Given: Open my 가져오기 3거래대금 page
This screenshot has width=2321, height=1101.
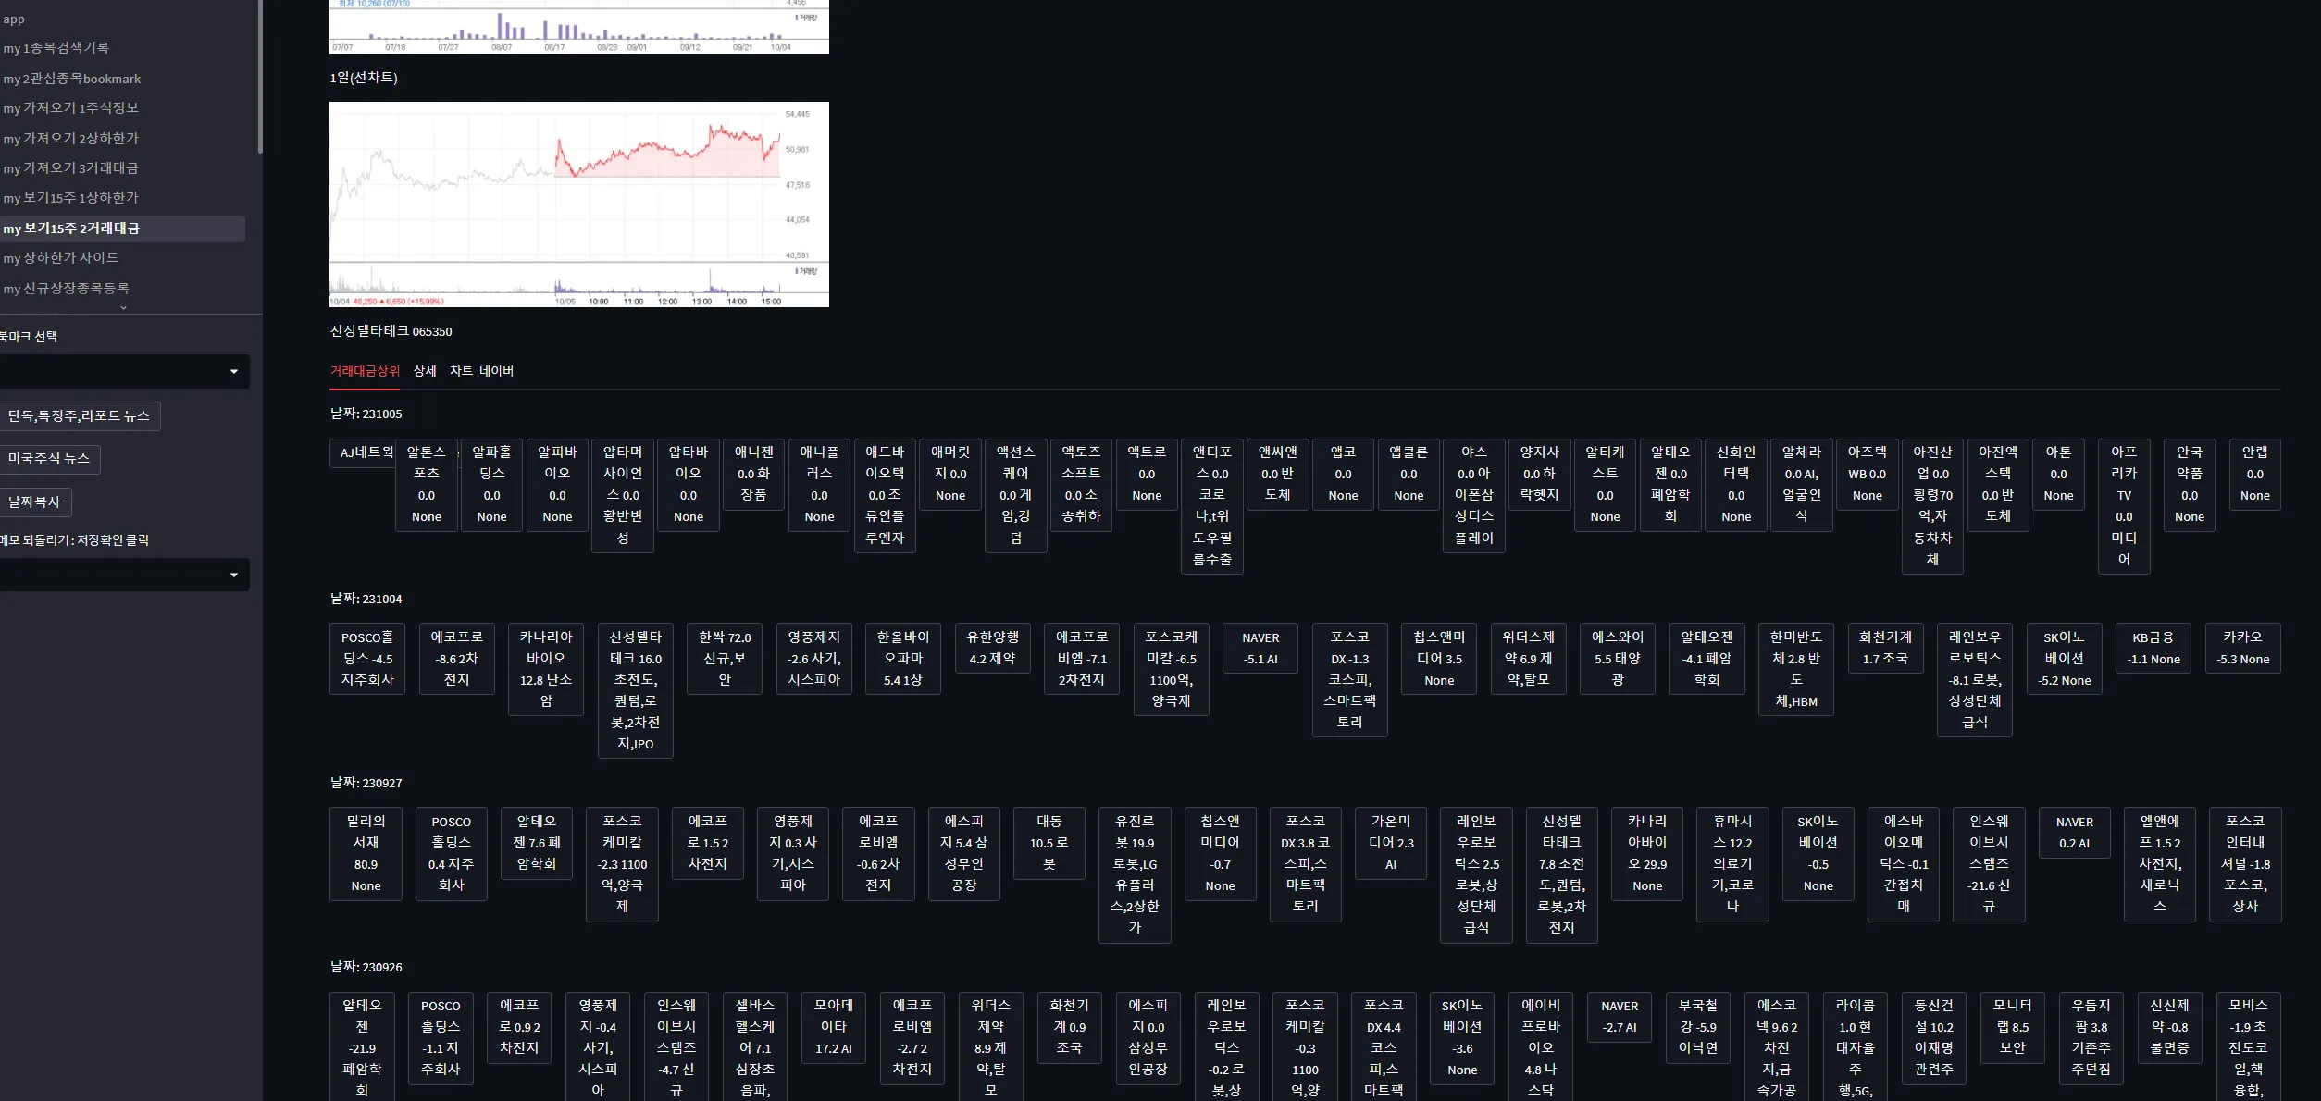Looking at the screenshot, I should click(x=70, y=168).
